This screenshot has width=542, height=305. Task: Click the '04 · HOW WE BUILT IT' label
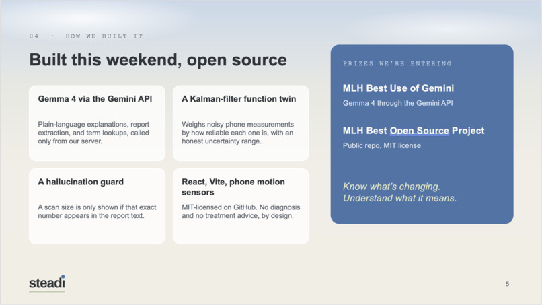coord(86,36)
